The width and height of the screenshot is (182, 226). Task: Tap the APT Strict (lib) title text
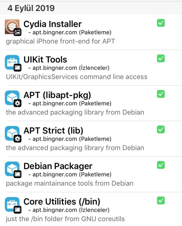pos(53,130)
